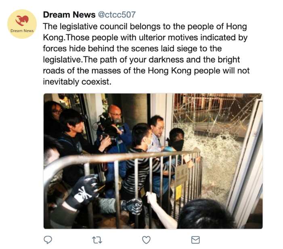Retweet this Dream News post
Screen dimensions: 283x249
point(97,240)
